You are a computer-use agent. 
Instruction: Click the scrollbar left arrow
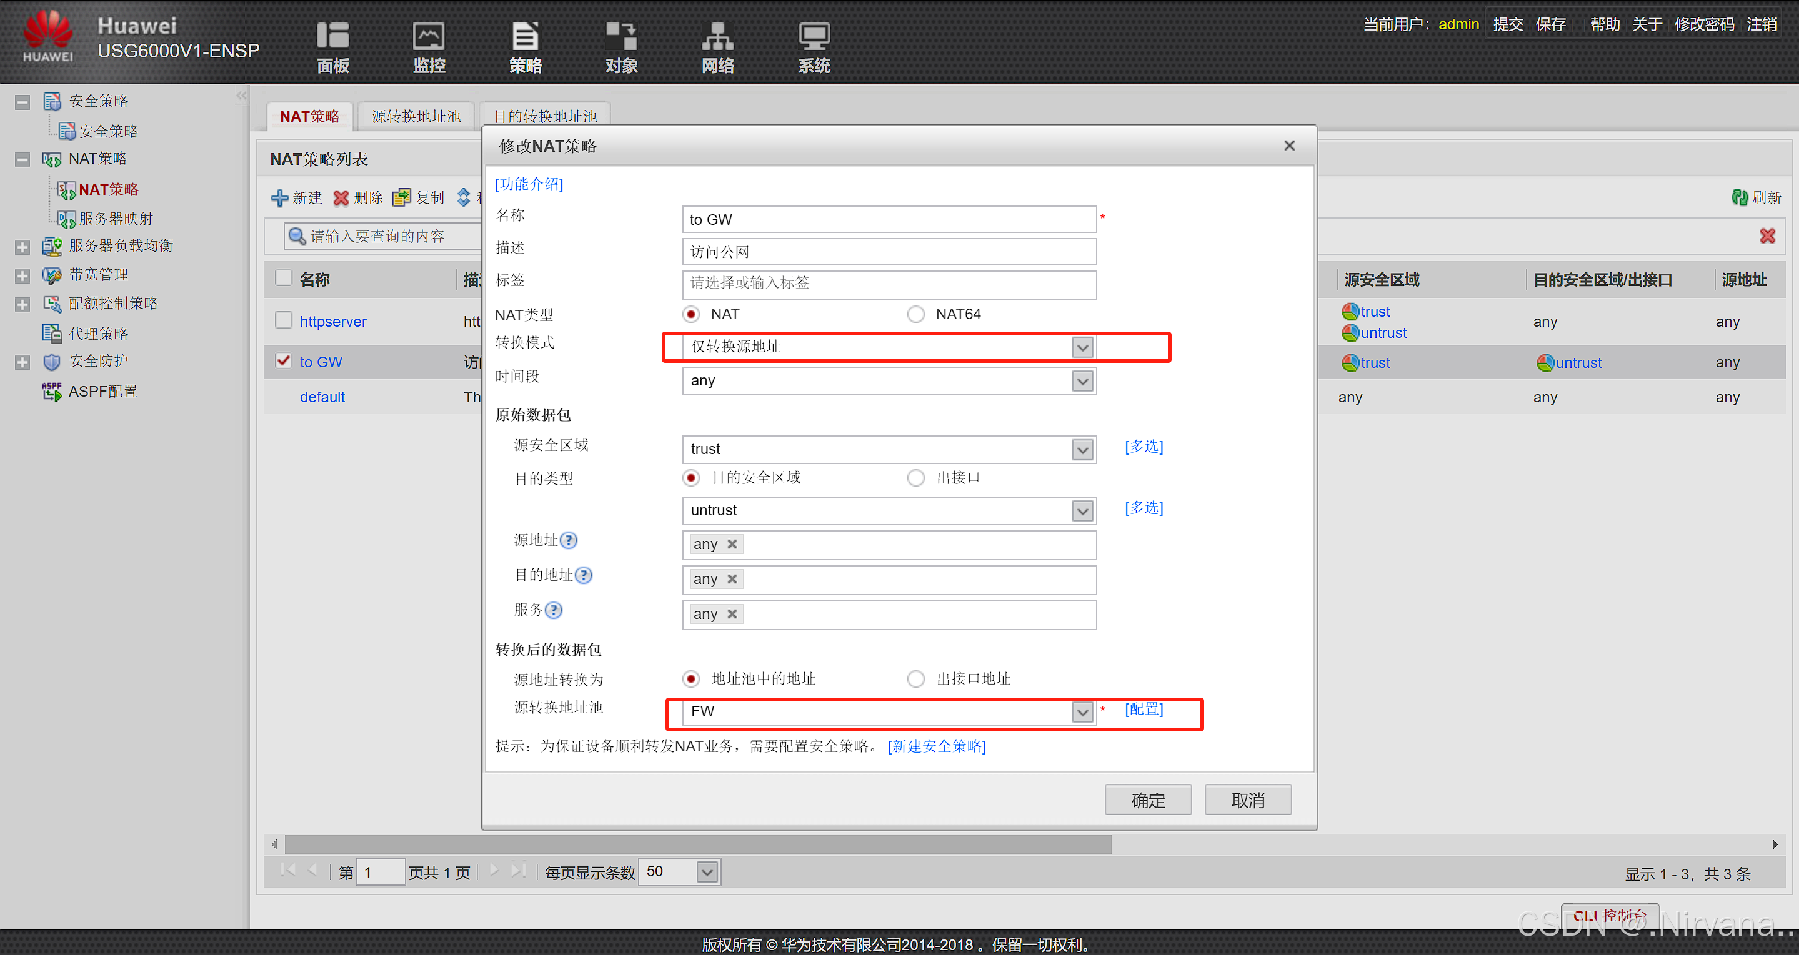click(x=274, y=844)
